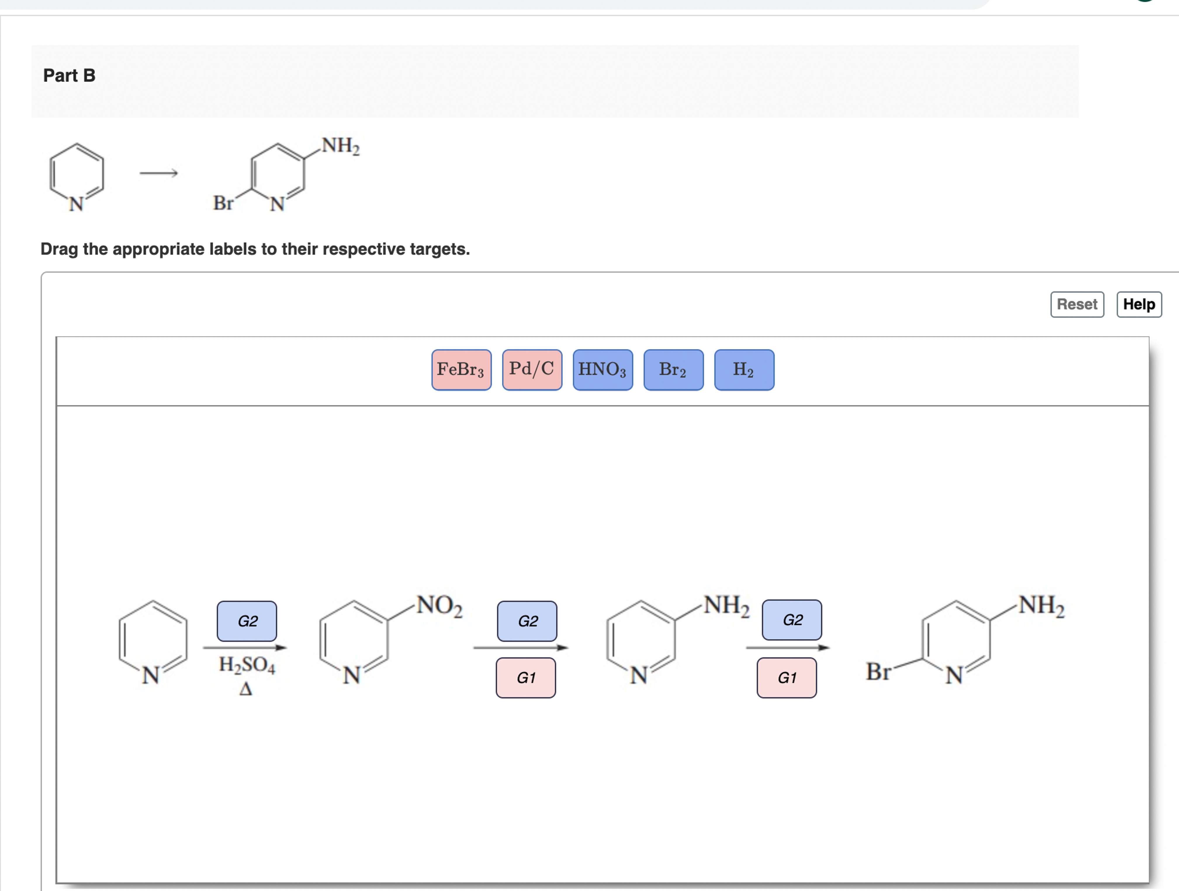Click the pyridine structure in the question header

point(77,177)
